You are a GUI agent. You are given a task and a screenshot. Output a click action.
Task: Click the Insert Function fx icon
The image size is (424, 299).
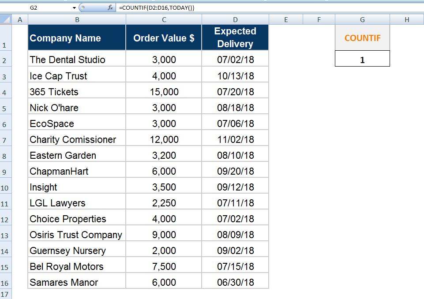click(110, 7)
